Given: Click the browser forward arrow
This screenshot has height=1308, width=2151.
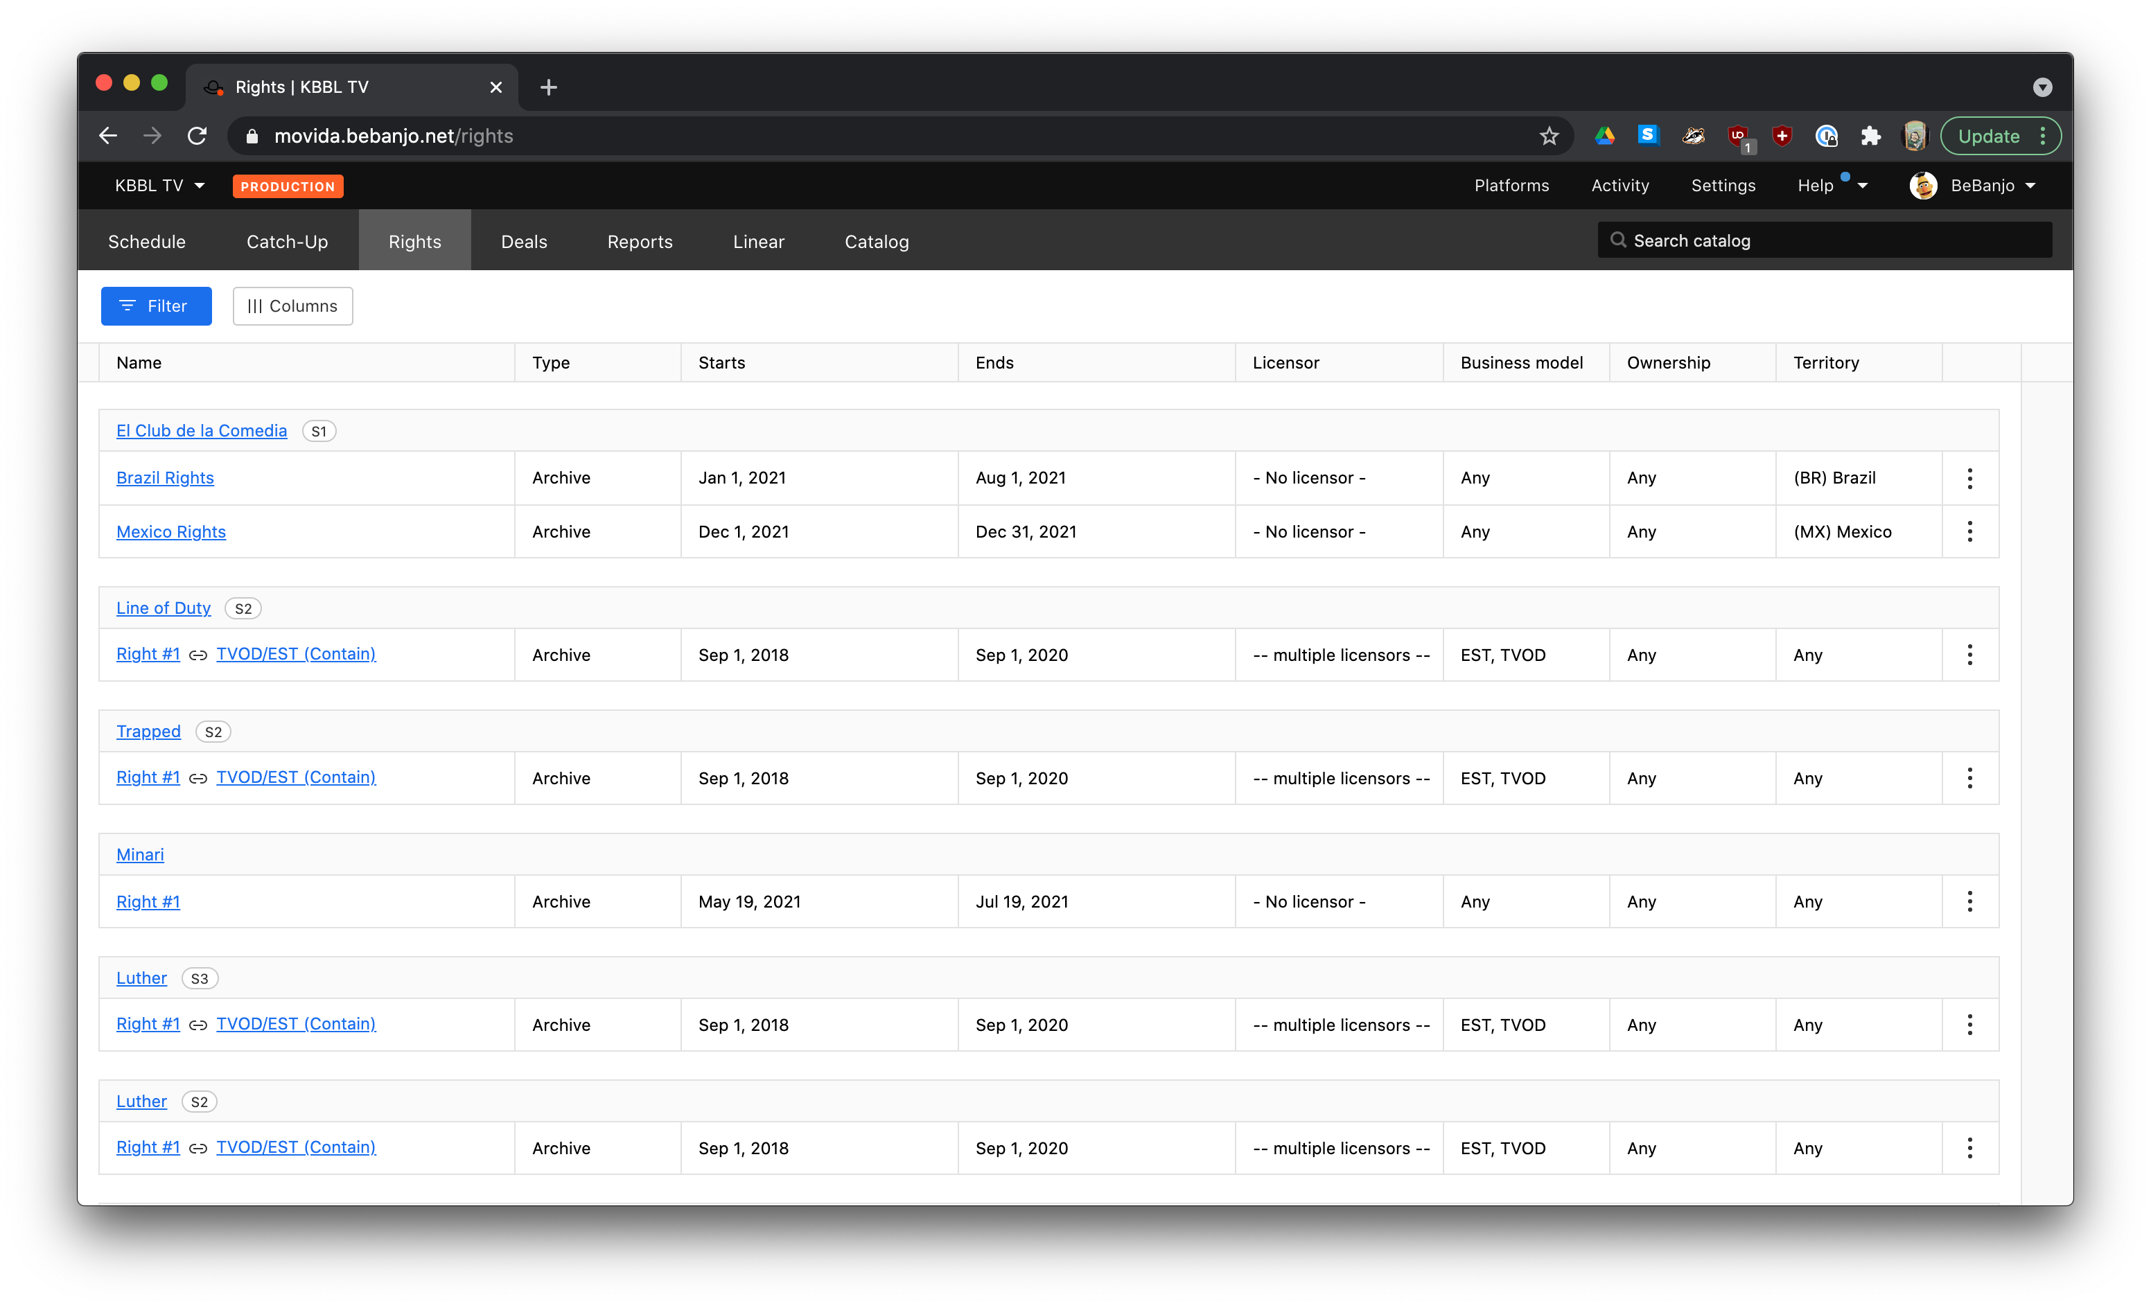Looking at the screenshot, I should click(x=152, y=136).
